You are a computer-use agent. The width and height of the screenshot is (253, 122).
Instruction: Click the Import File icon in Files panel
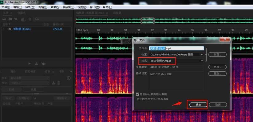pyautogui.click(x=10, y=19)
